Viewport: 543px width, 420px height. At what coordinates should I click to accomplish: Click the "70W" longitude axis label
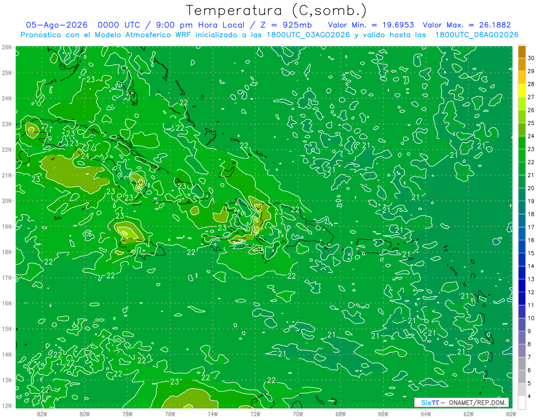click(298, 414)
